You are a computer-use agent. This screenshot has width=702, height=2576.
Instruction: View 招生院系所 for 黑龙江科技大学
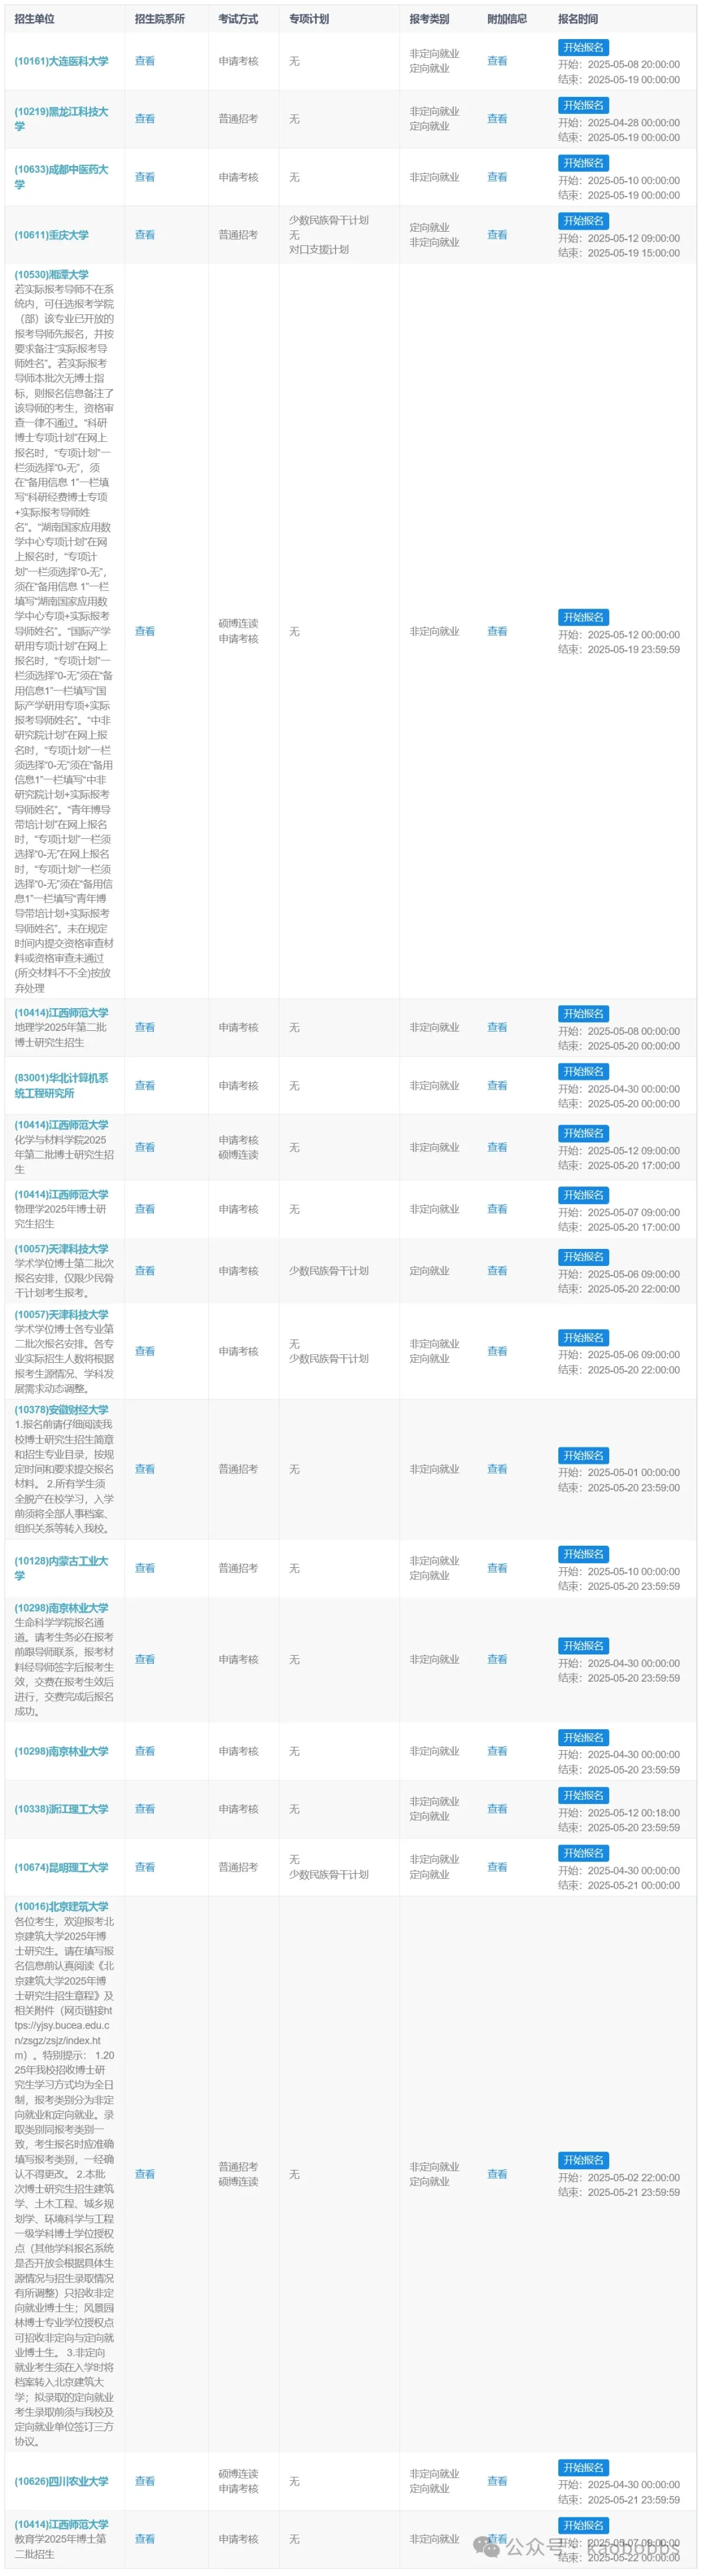(x=145, y=119)
